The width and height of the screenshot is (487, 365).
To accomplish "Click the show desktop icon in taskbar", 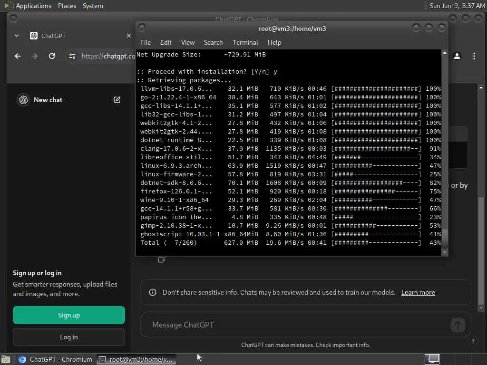I will click(6, 359).
